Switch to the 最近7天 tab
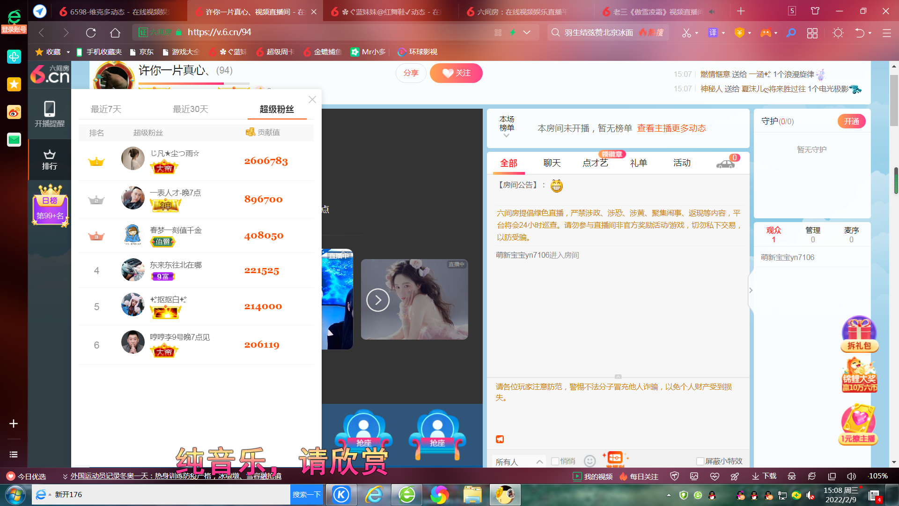Screen dimensions: 899x506 click(x=106, y=109)
